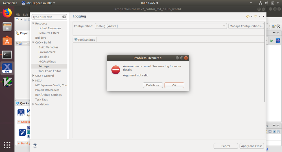
Task: Click OK in the Problem Occurred dialog
Action: tap(174, 85)
